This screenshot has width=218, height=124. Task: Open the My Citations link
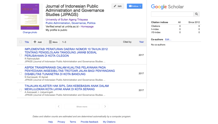tap(109, 122)
